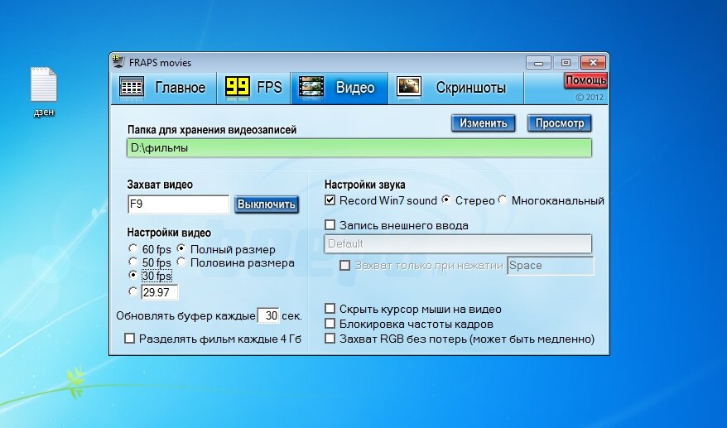The width and height of the screenshot is (727, 428).
Task: Enable Блокировка частоты кадров checkbox
Action: pyautogui.click(x=330, y=323)
